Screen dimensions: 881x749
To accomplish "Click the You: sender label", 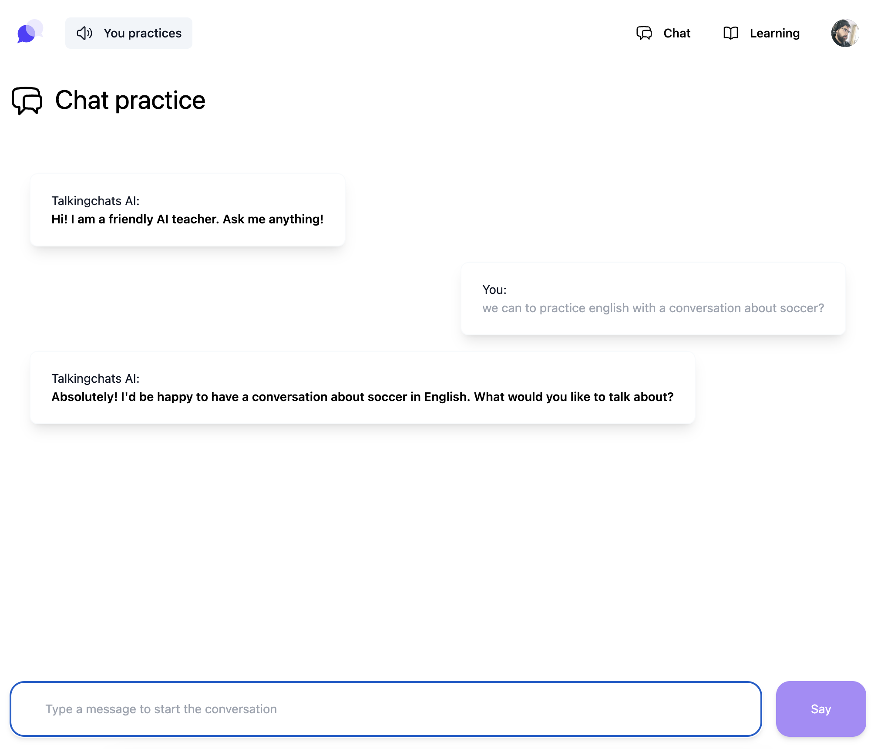I will pyautogui.click(x=494, y=290).
